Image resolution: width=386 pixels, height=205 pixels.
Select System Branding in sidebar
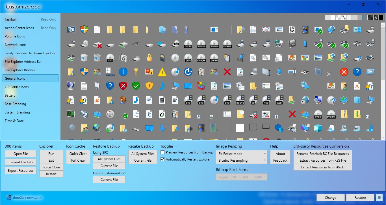click(31, 112)
